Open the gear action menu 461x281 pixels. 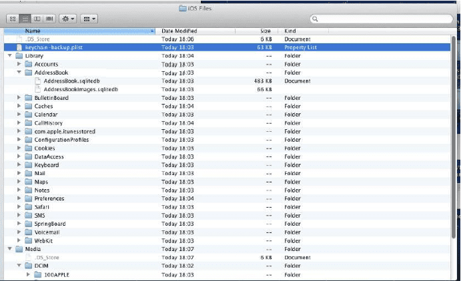pyautogui.click(x=67, y=19)
